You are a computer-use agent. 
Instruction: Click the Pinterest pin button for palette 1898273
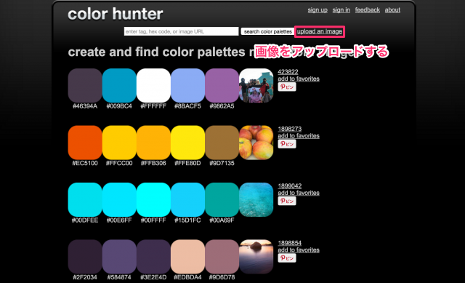tap(287, 144)
